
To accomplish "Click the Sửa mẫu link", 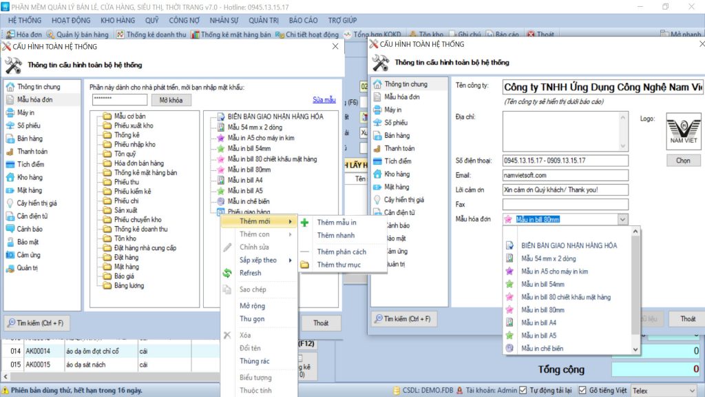I will point(324,100).
